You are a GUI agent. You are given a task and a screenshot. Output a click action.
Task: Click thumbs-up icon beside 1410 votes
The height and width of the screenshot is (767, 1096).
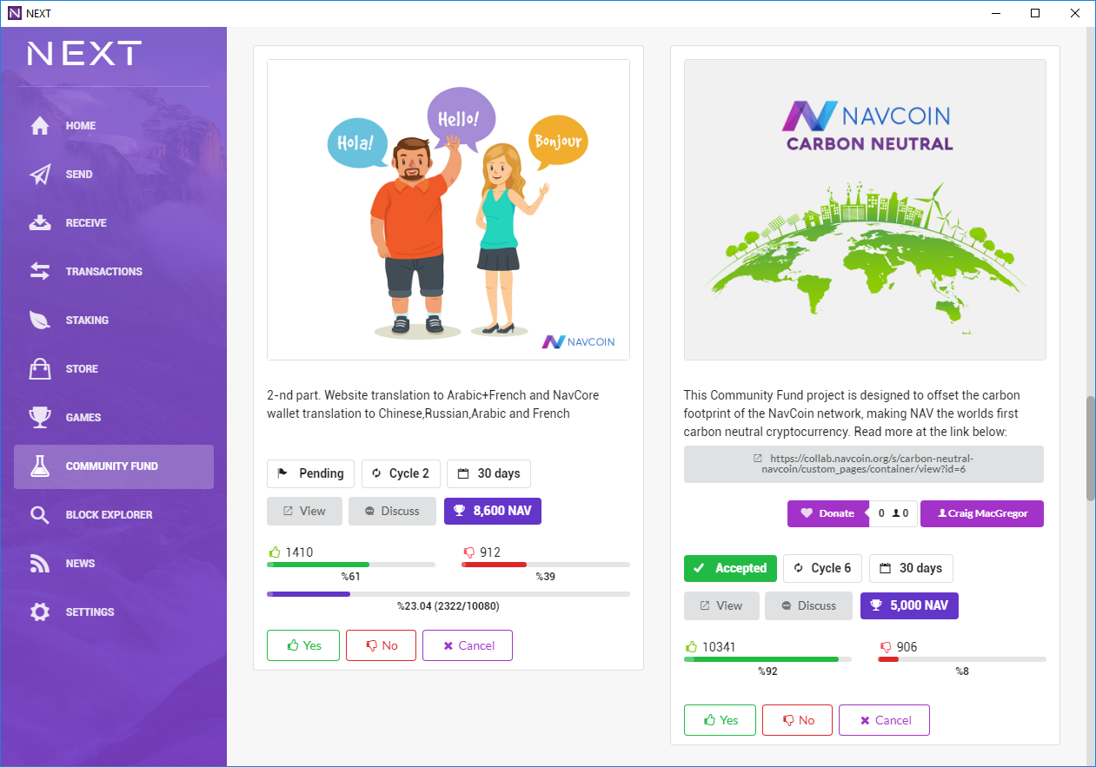[276, 552]
